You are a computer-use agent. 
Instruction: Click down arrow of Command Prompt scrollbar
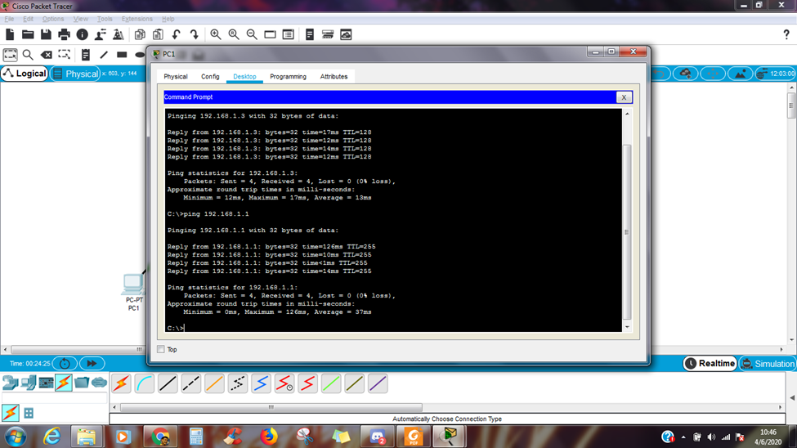[x=627, y=327]
